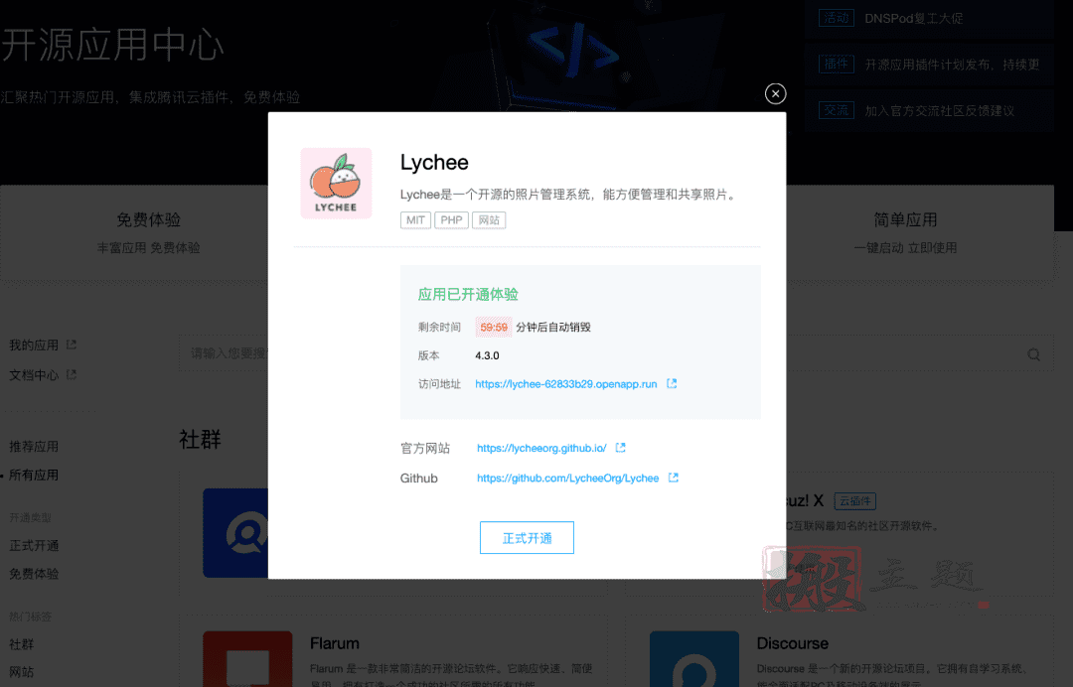Open 我的应用 in the sidebar
The height and width of the screenshot is (687, 1073).
34,345
